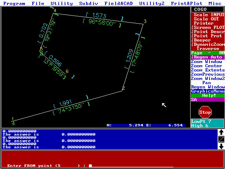Open the Program menu
Image resolution: width=225 pixels, height=169 pixels.
click(x=14, y=4)
